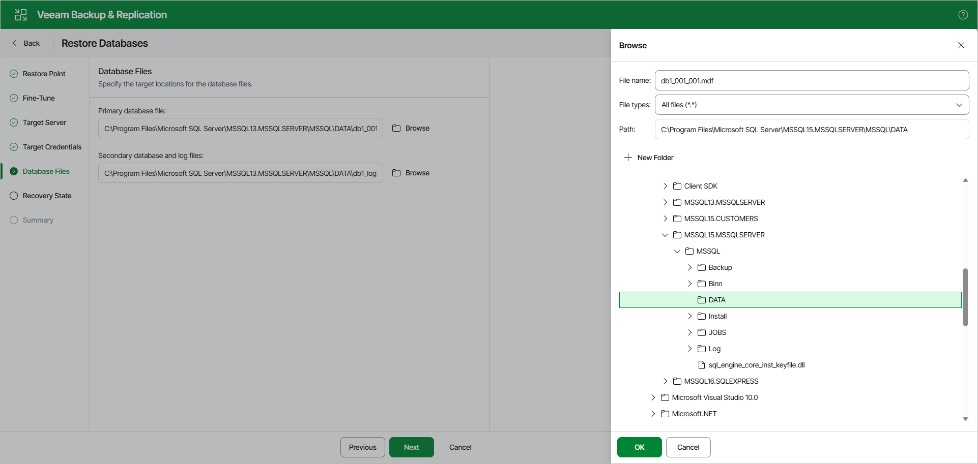The image size is (978, 464).
Task: Click Cancel in the Browse panel
Action: point(688,447)
